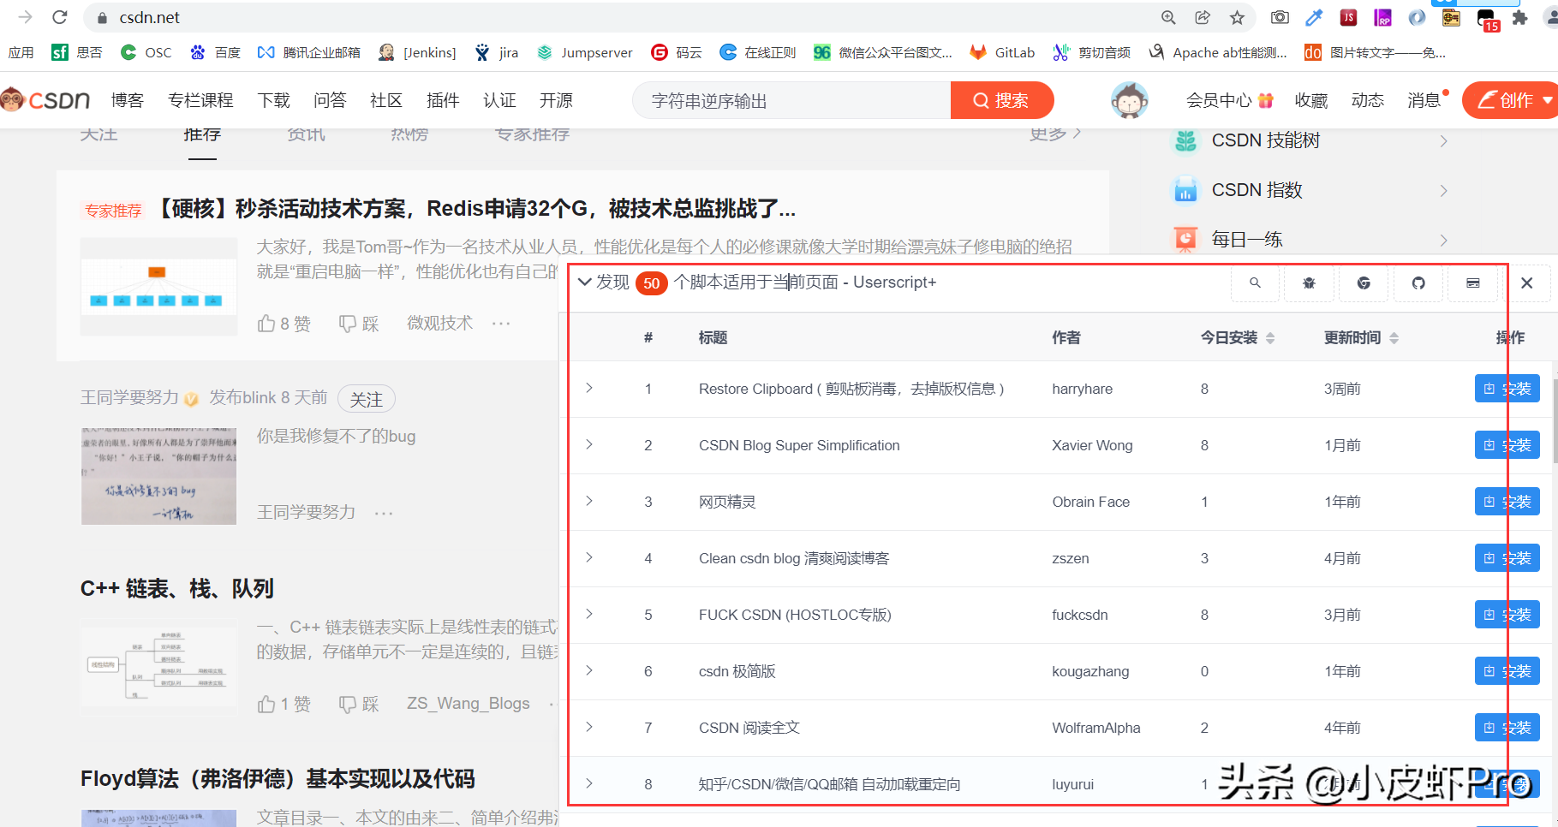Open 专栏课程 in CSDN navigation

200,100
